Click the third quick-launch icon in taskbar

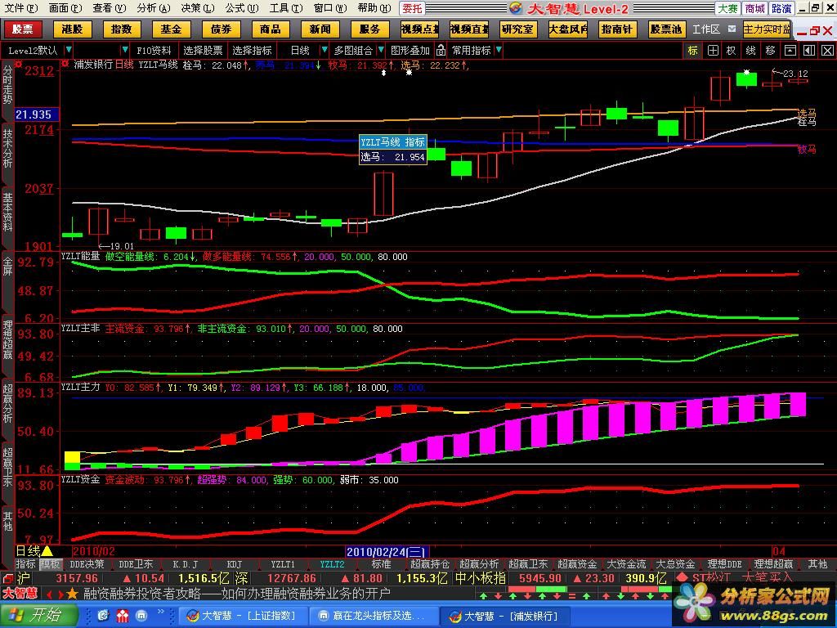point(141,617)
